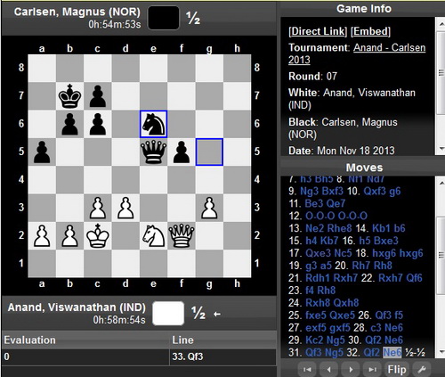Select the black king on b7

69,96
